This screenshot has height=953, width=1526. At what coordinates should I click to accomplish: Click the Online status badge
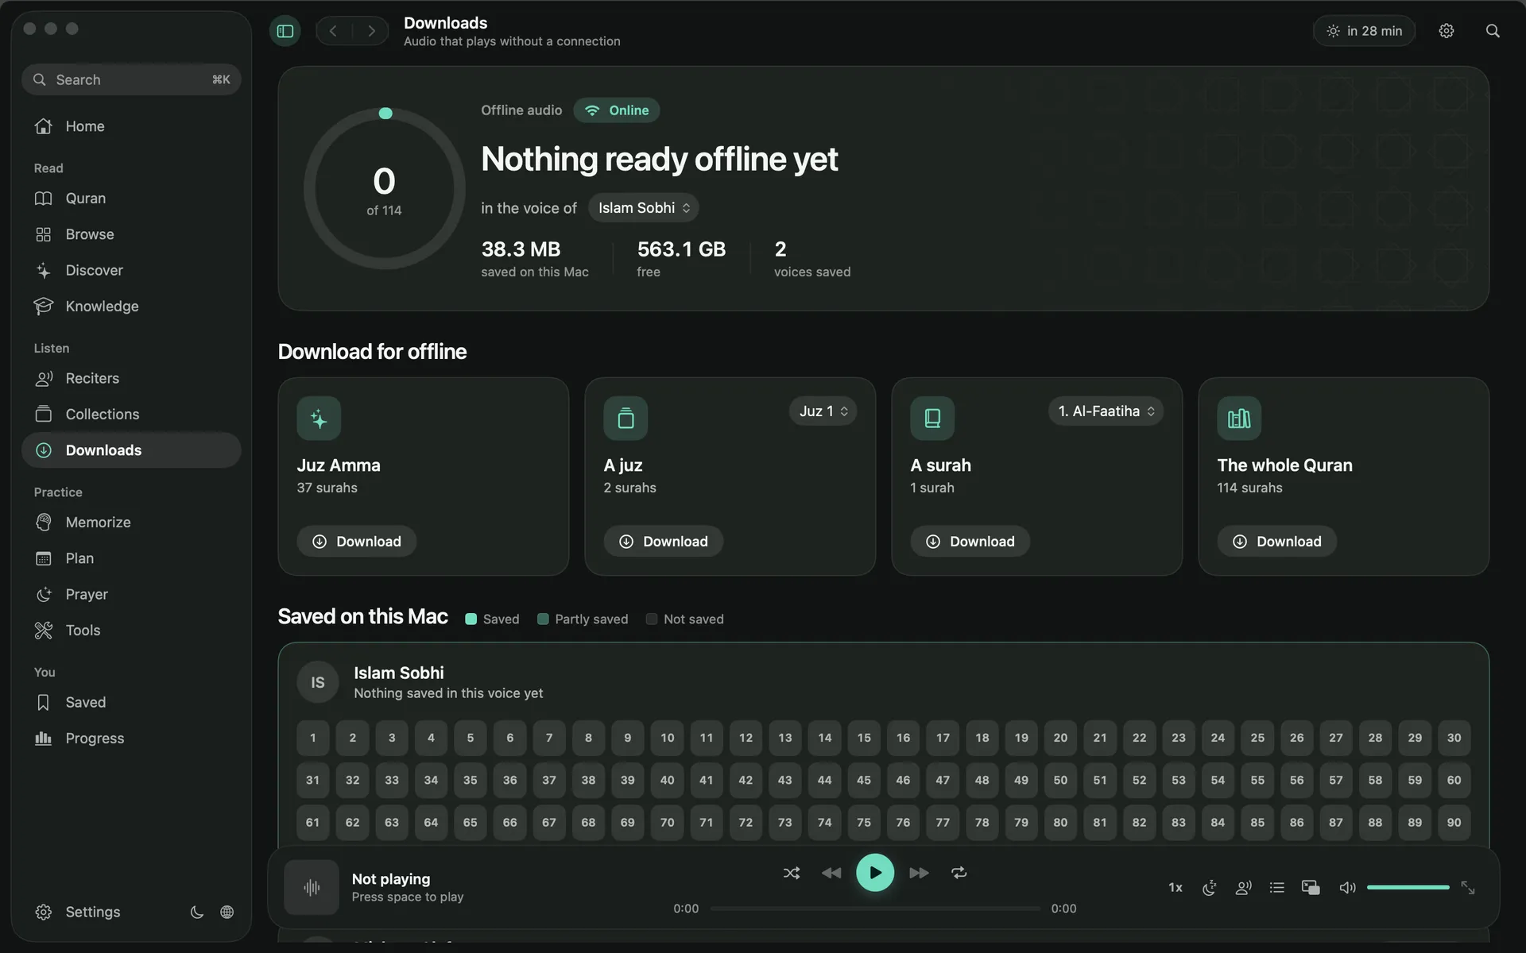point(618,110)
